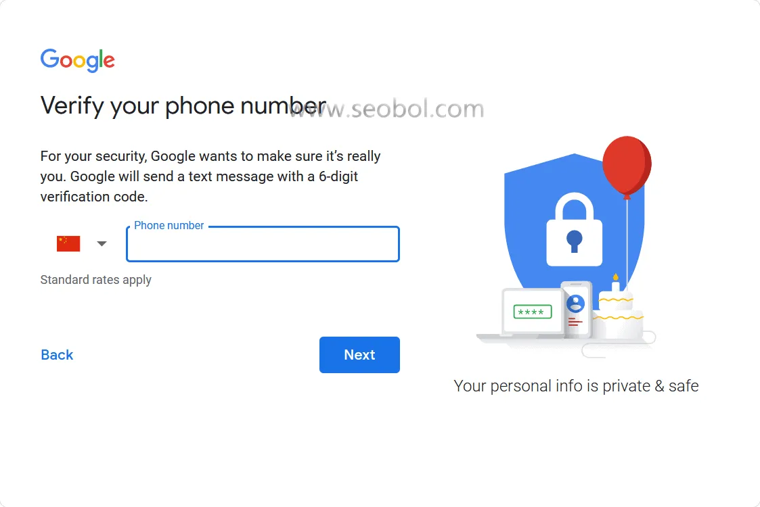Click the 6-digit verification code description
Image resolution: width=760 pixels, height=507 pixels.
coord(210,176)
